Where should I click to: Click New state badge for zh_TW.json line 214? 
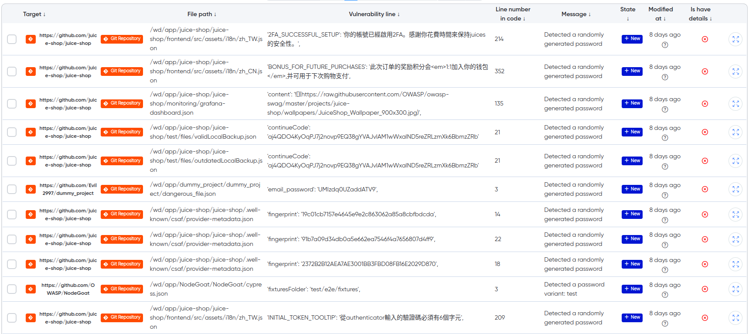[632, 39]
